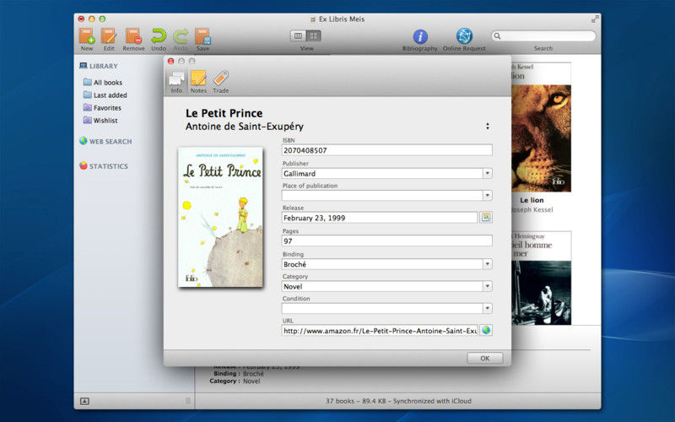This screenshot has height=422, width=675.
Task: Open the Info tab in dialog
Action: pos(176,82)
